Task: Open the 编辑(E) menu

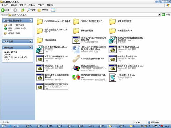Action: click(14, 5)
